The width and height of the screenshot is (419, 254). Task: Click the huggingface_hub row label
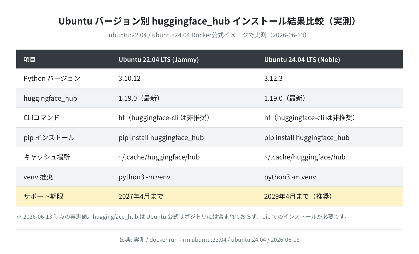[x=50, y=98]
